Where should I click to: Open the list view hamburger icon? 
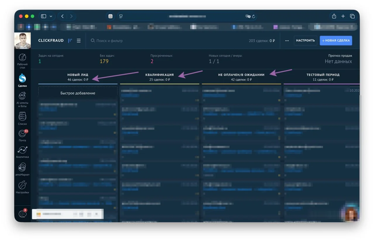click(x=79, y=41)
